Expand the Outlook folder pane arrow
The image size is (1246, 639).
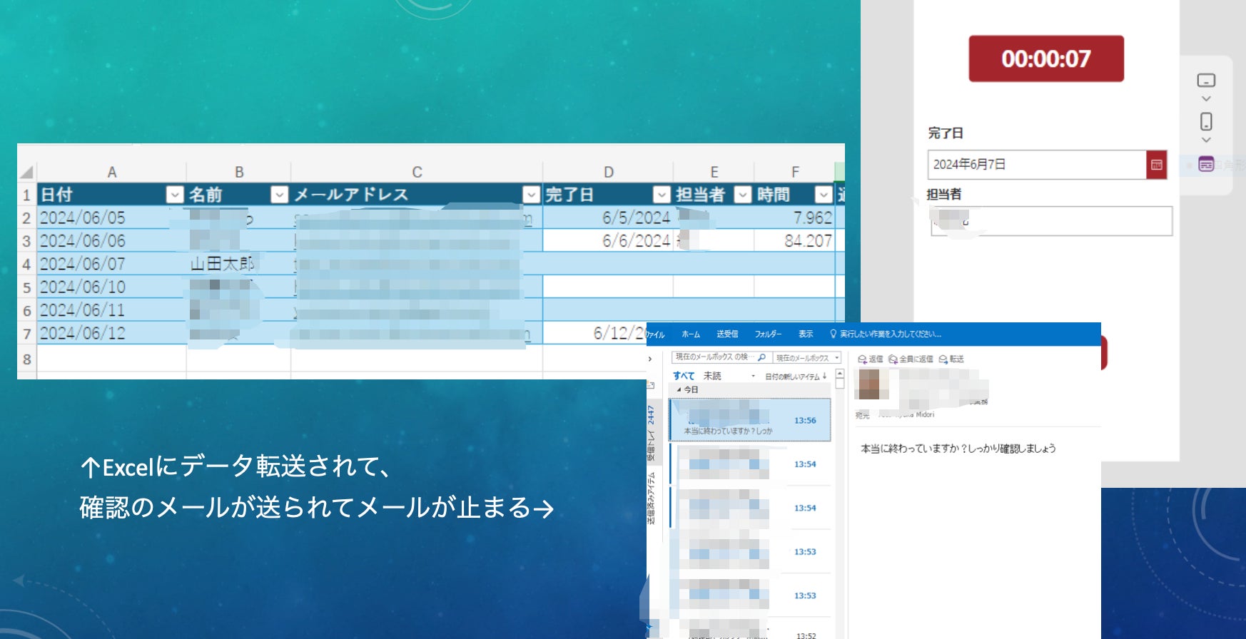650,359
